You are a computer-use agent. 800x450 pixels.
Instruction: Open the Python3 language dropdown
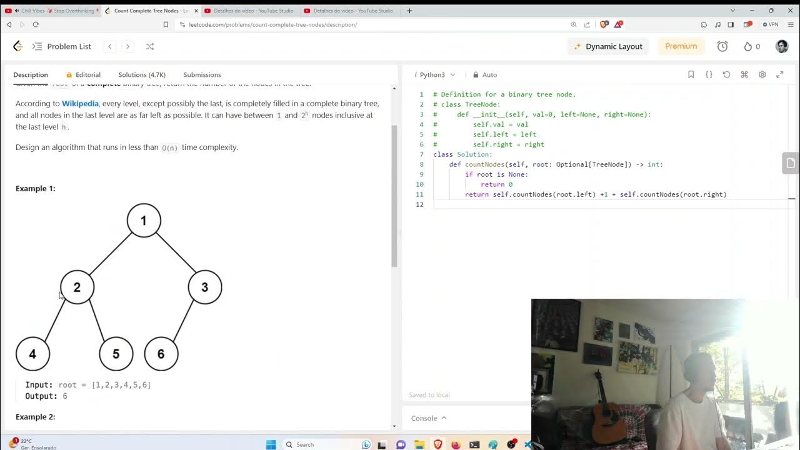(435, 74)
